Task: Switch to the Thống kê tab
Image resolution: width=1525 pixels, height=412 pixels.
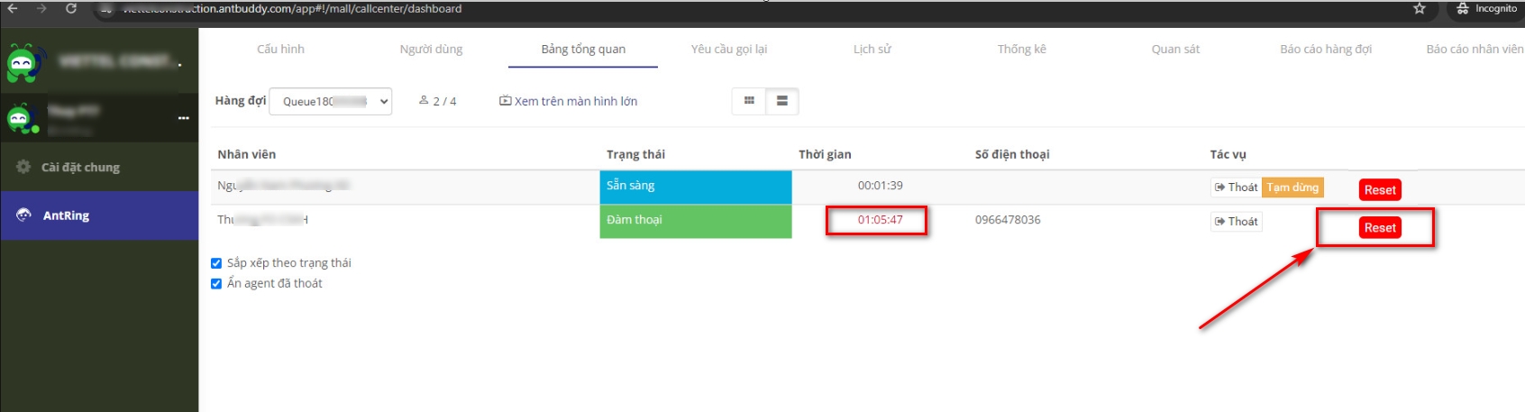Action: pyautogui.click(x=1021, y=49)
